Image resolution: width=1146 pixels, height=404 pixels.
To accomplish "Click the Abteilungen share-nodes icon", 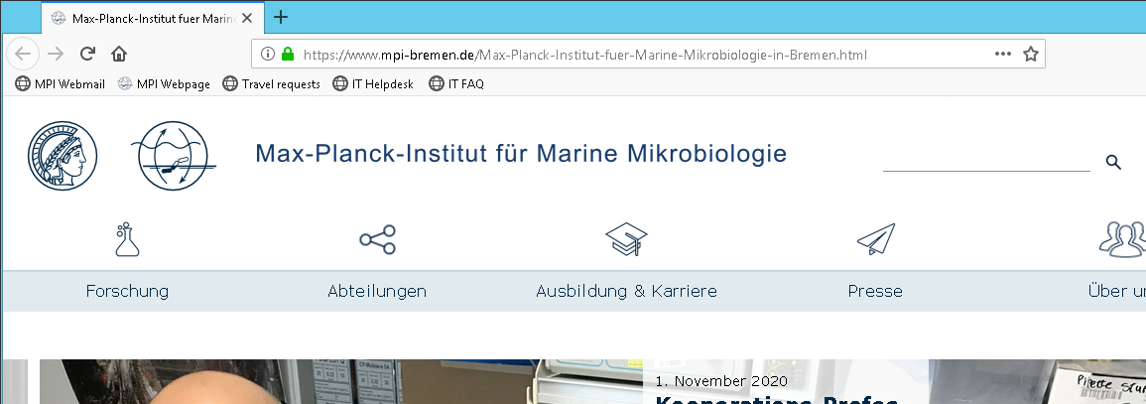I will 377,239.
